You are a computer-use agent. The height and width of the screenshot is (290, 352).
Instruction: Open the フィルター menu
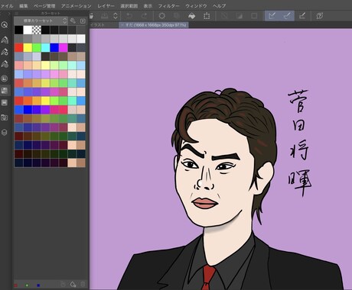pos(169,5)
